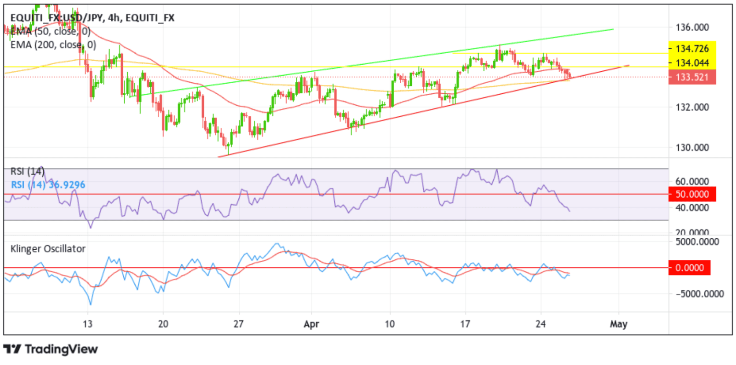Click the 24 date on time axis
This screenshot has width=736, height=365.
click(x=540, y=324)
